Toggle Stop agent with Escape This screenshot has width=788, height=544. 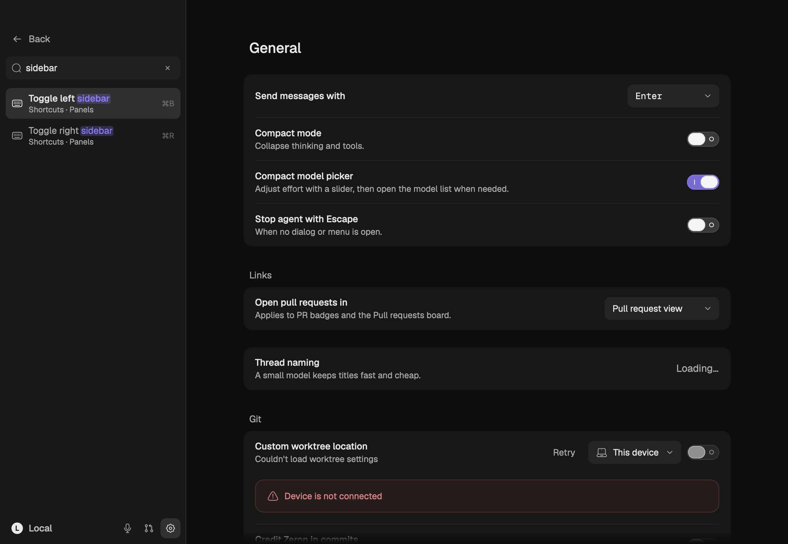(703, 225)
